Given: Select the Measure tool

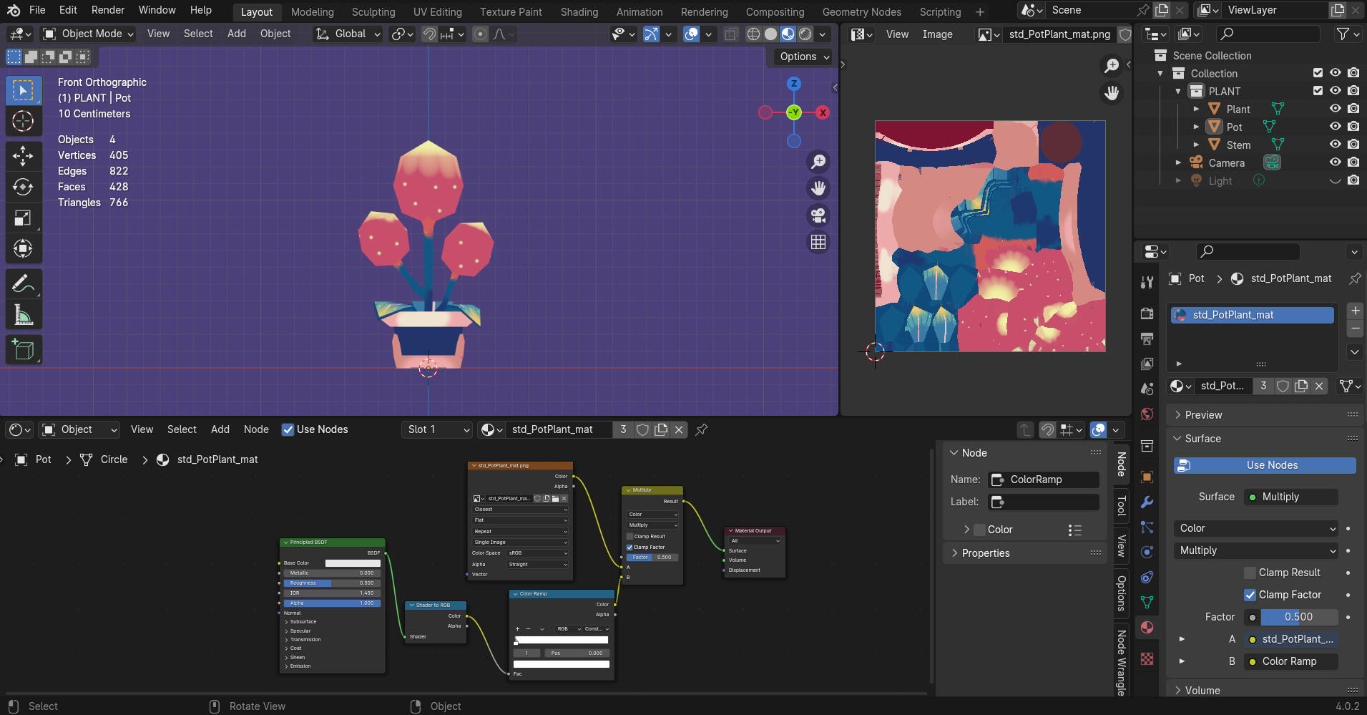Looking at the screenshot, I should click(x=23, y=315).
